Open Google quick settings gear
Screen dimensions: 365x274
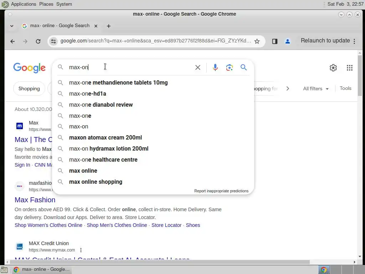pyautogui.click(x=333, y=68)
